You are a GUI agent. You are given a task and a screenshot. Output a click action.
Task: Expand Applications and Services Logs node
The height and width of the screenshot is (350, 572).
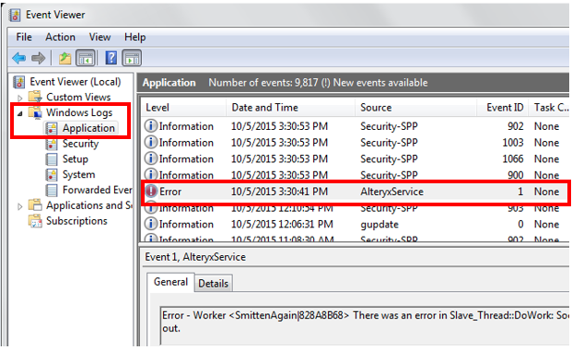(20, 206)
